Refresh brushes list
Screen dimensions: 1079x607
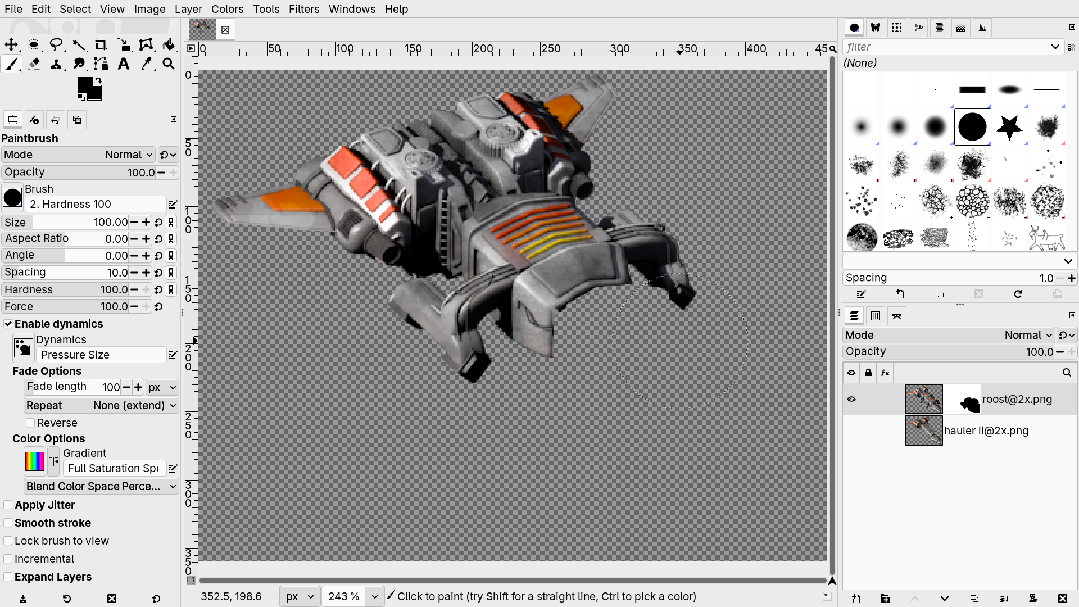coord(1018,294)
